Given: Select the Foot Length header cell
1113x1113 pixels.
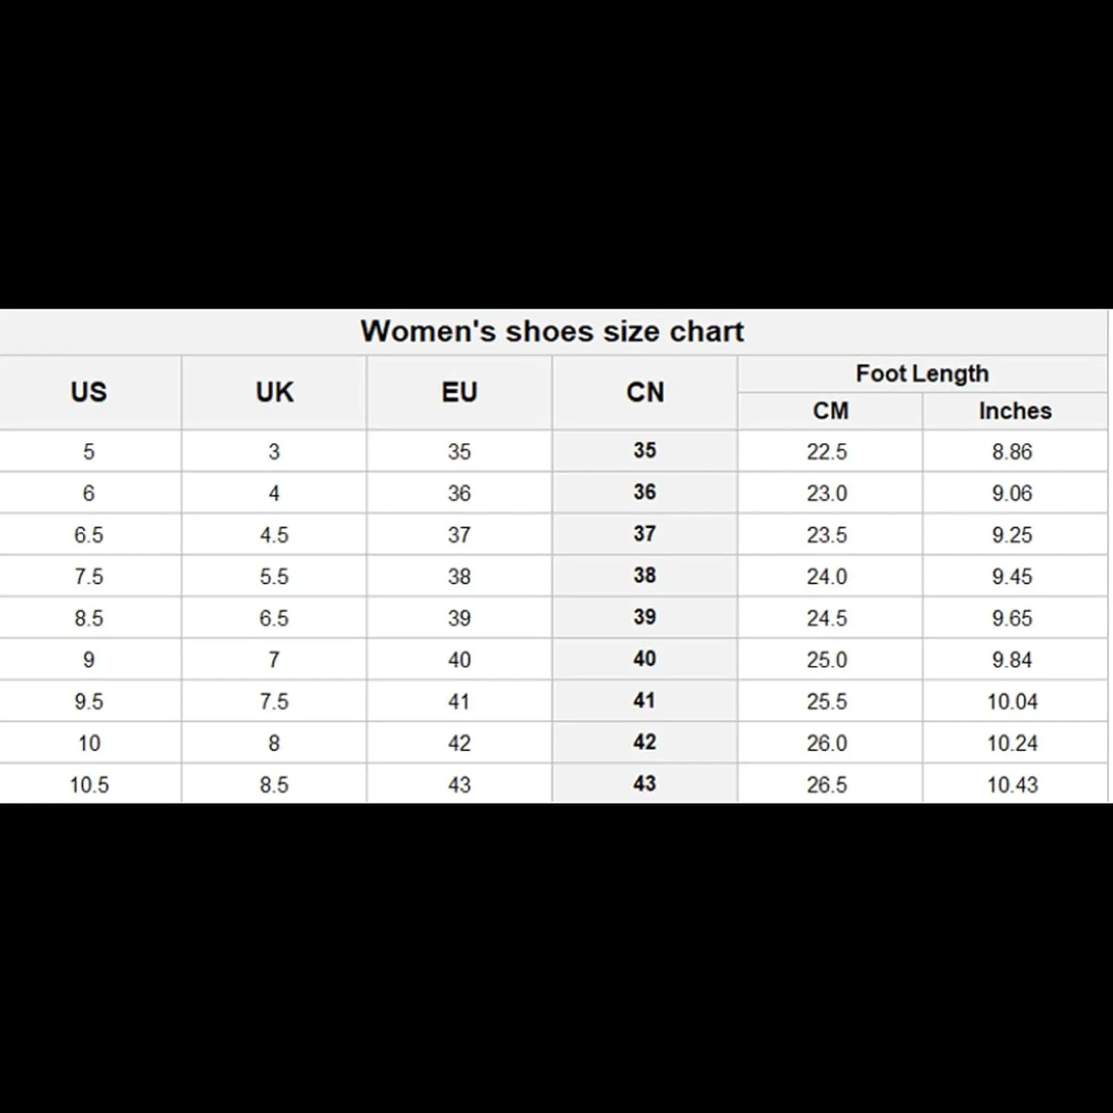Looking at the screenshot, I should pos(922,373).
